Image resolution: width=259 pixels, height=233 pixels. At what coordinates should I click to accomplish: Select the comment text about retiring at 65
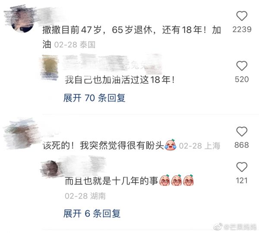(132, 37)
